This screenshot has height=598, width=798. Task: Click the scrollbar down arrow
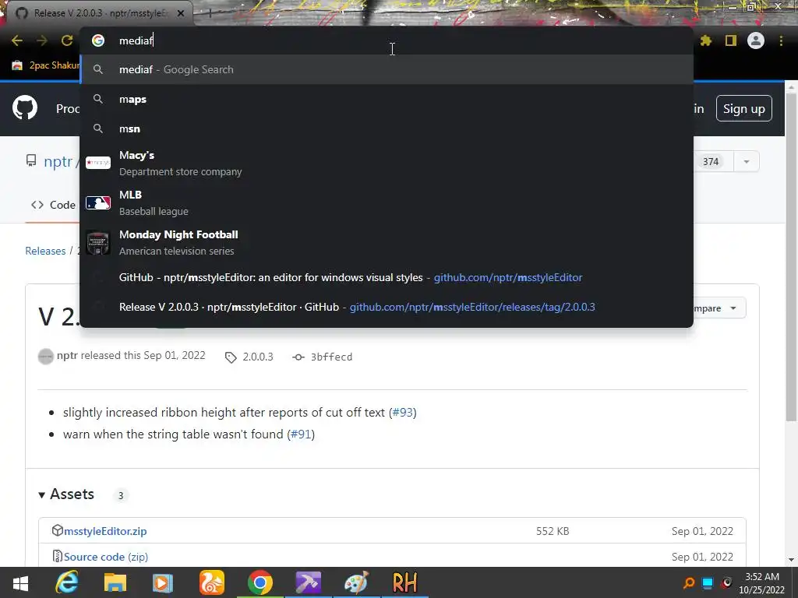[791, 560]
